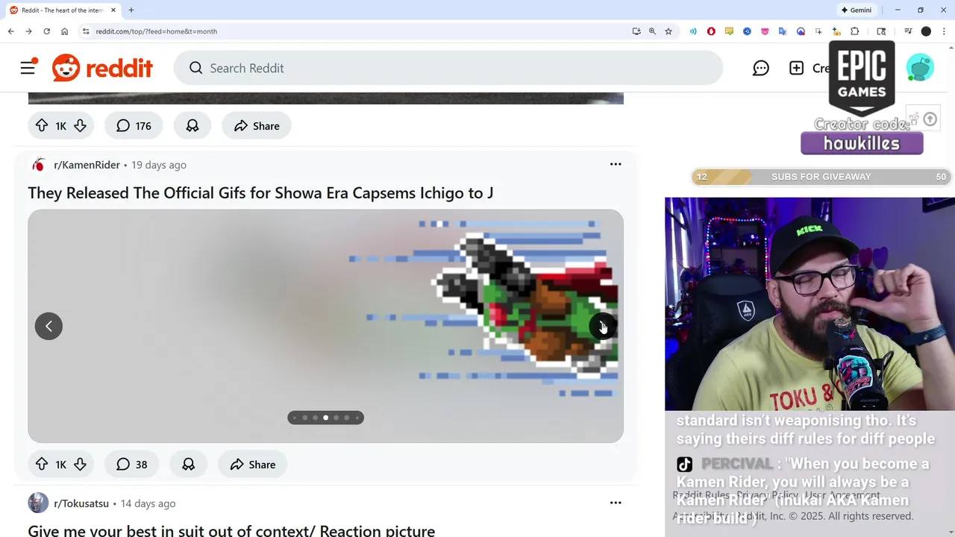Image resolution: width=955 pixels, height=537 pixels.
Task: Open the Reddit hamburger menu
Action: click(28, 68)
